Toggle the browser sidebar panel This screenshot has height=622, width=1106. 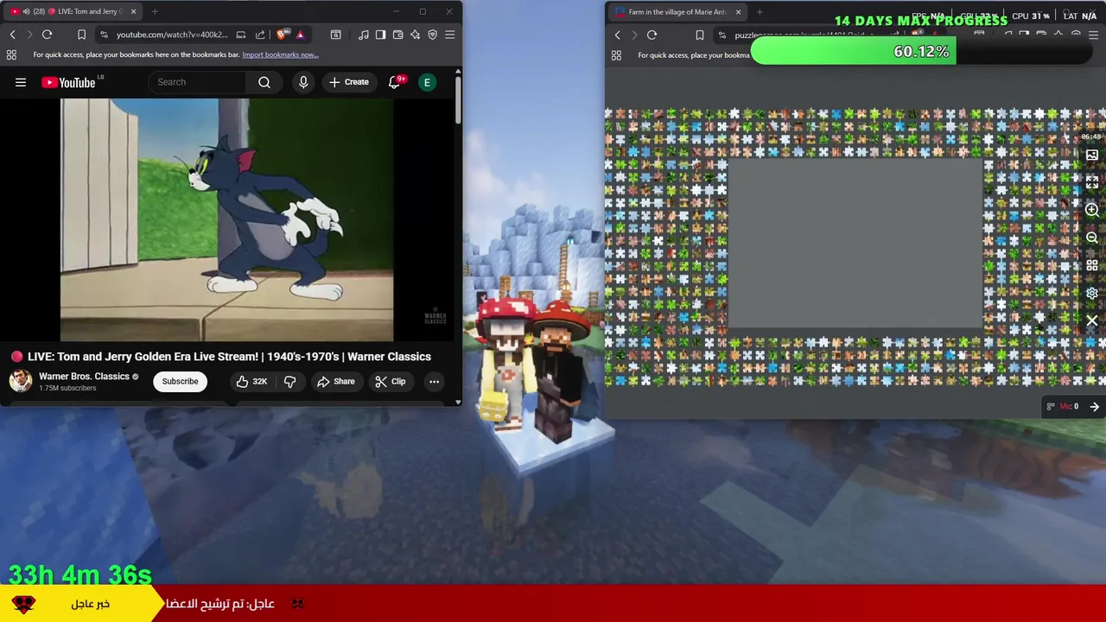point(380,35)
